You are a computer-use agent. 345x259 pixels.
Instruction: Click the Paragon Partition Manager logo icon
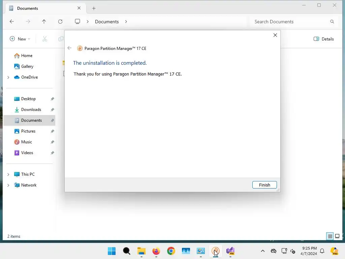point(80,48)
